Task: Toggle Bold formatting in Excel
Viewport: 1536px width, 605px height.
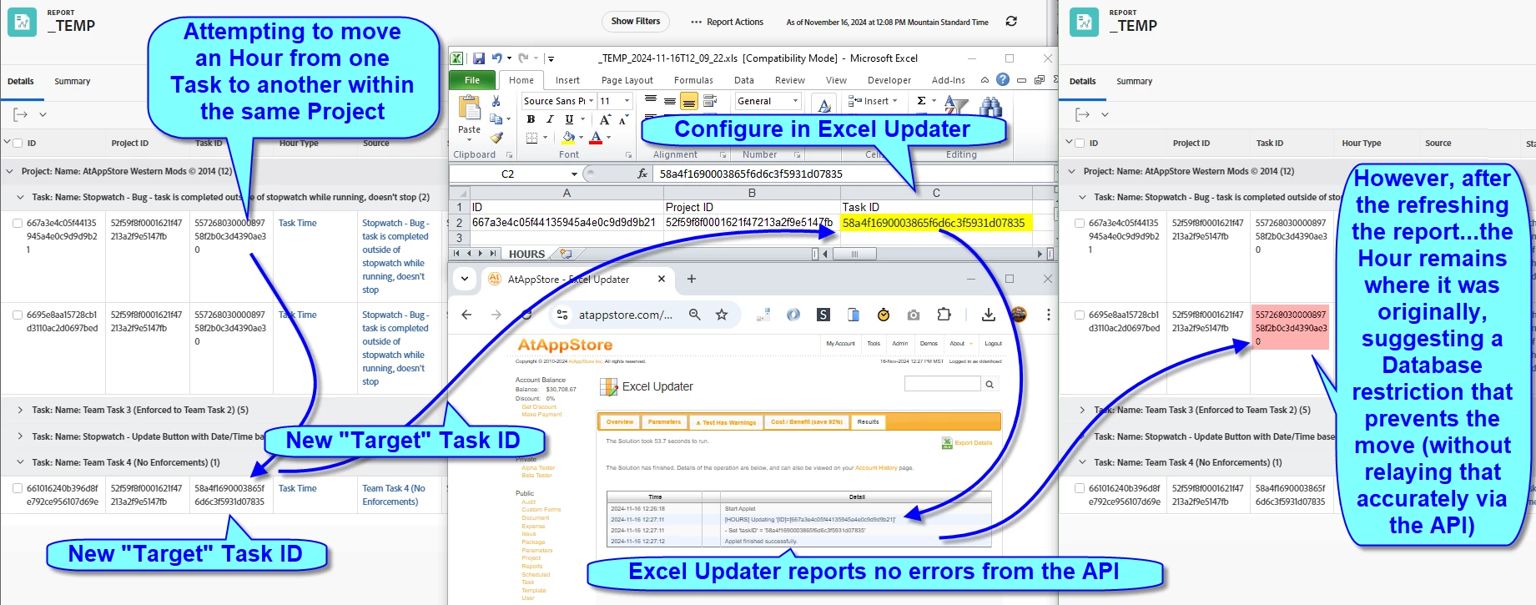Action: point(531,119)
